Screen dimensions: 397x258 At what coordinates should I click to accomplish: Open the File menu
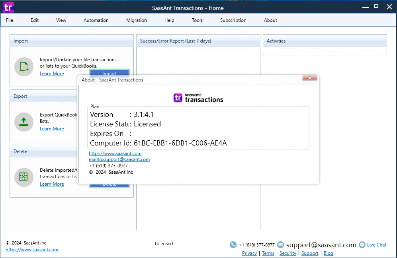coord(10,20)
